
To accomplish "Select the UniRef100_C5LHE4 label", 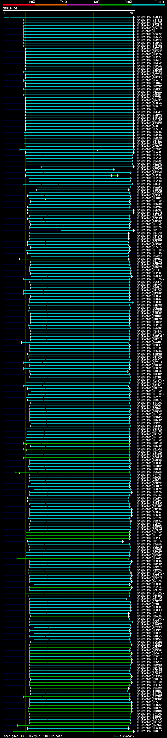I will (150, 210).
